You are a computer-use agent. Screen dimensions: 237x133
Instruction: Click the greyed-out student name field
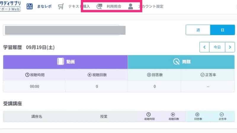(x=65, y=30)
